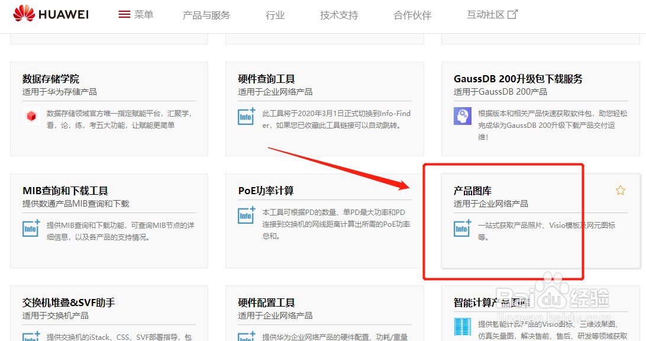The image size is (646, 341).
Task: Favorite 产品图库 with the star icon
Action: 621,190
